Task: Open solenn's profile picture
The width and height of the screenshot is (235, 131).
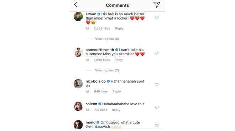Action: point(78,106)
